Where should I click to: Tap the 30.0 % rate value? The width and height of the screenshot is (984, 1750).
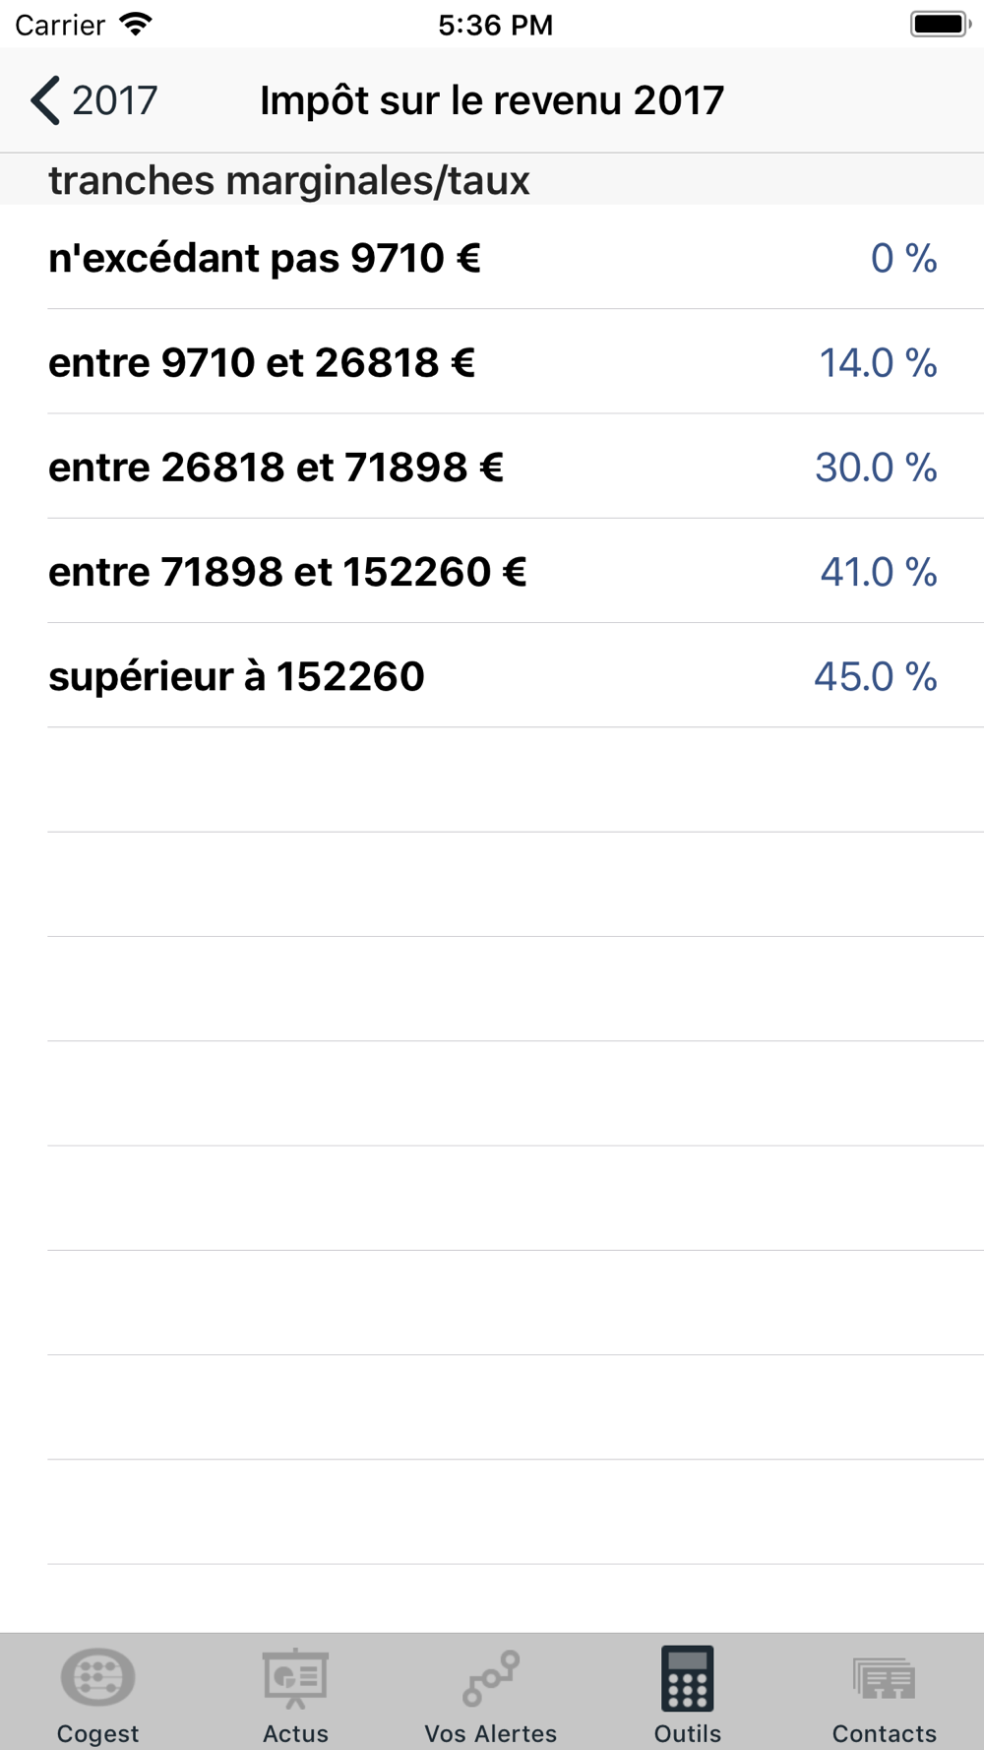876,467
